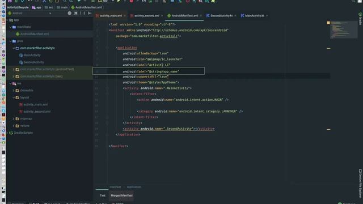Collapse the res folder
Screen dimensions: 363x204
click(11, 83)
